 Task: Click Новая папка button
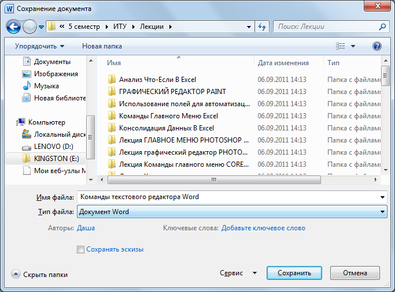coord(102,46)
